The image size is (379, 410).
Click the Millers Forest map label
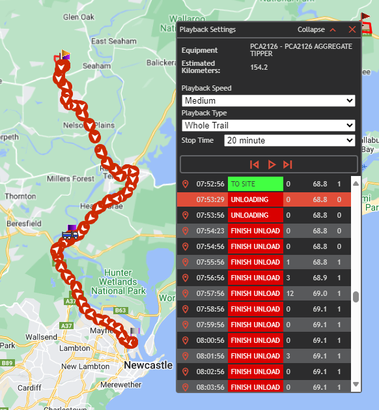[70, 179]
